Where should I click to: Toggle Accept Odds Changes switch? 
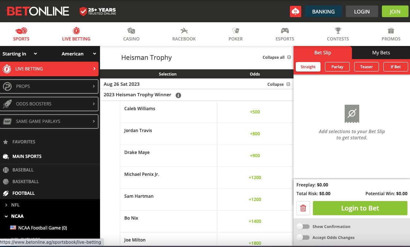(x=303, y=237)
